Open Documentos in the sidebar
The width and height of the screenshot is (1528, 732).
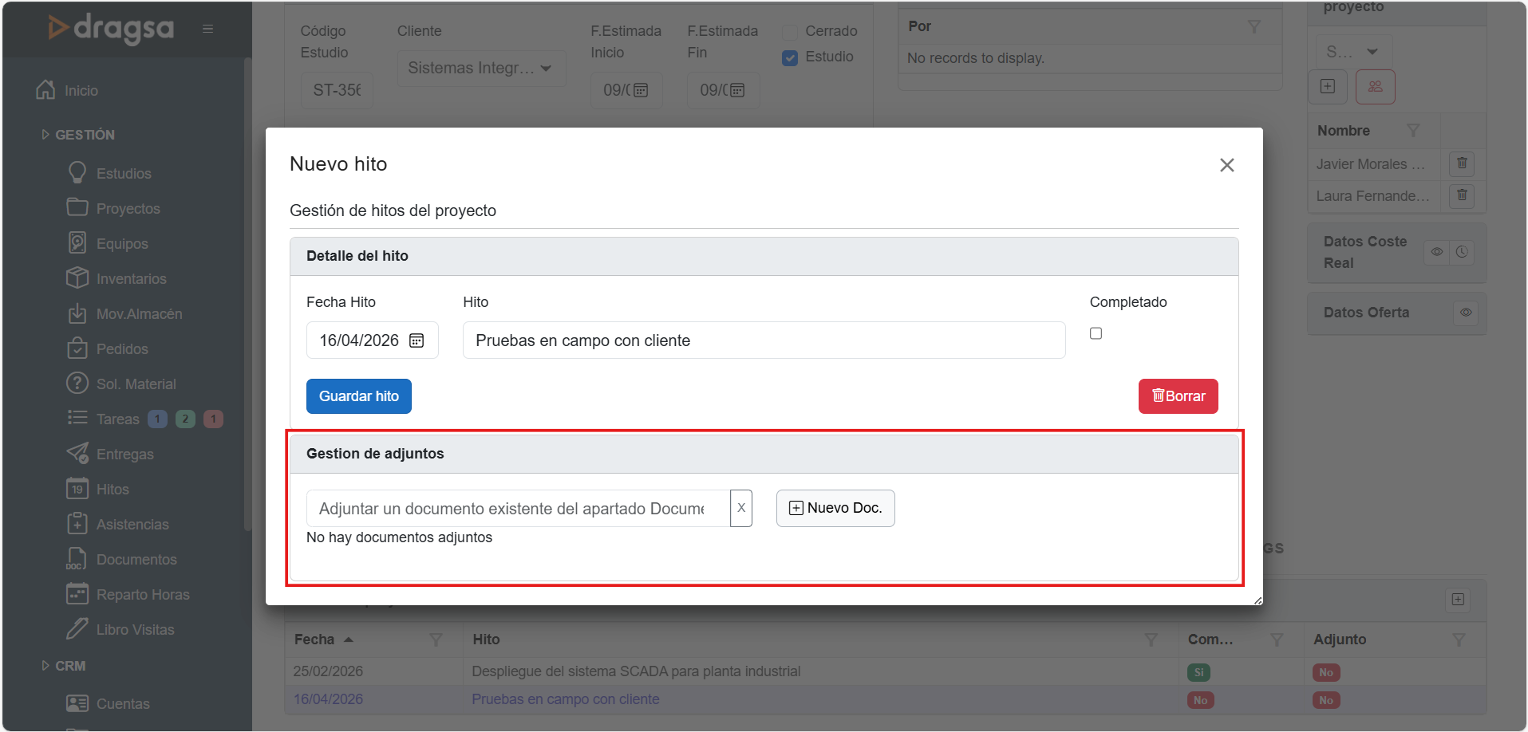[x=136, y=560]
